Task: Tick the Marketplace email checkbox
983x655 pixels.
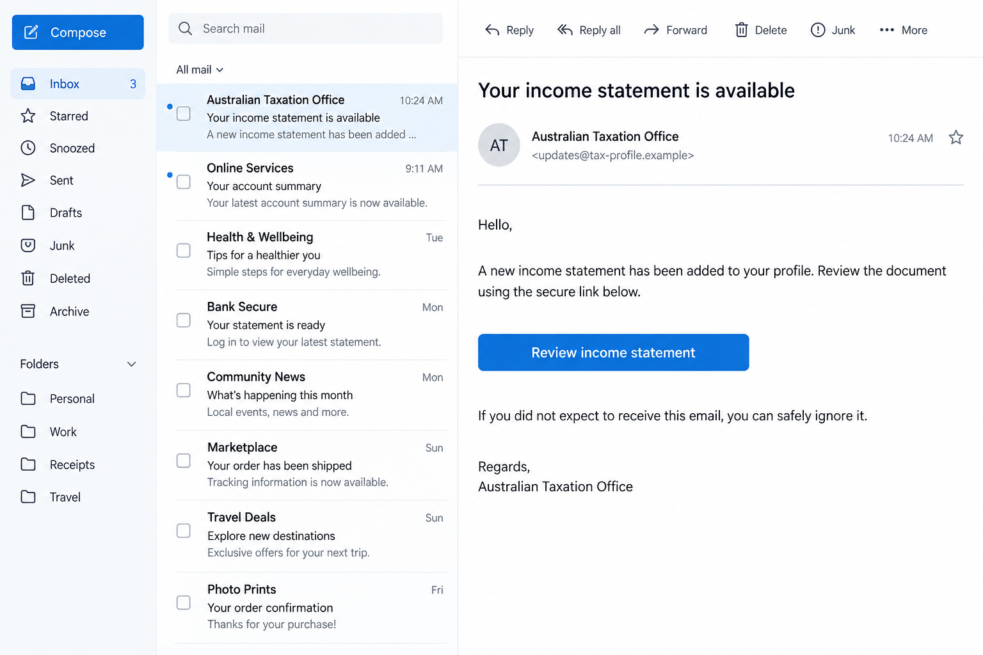Action: click(x=184, y=461)
